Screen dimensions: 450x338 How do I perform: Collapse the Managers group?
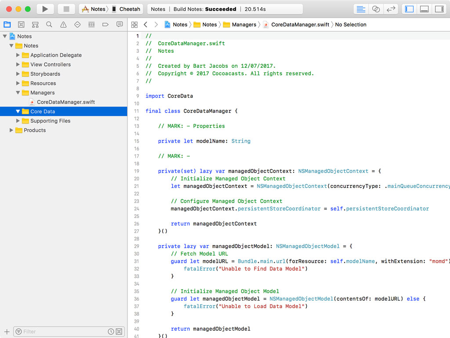point(18,93)
